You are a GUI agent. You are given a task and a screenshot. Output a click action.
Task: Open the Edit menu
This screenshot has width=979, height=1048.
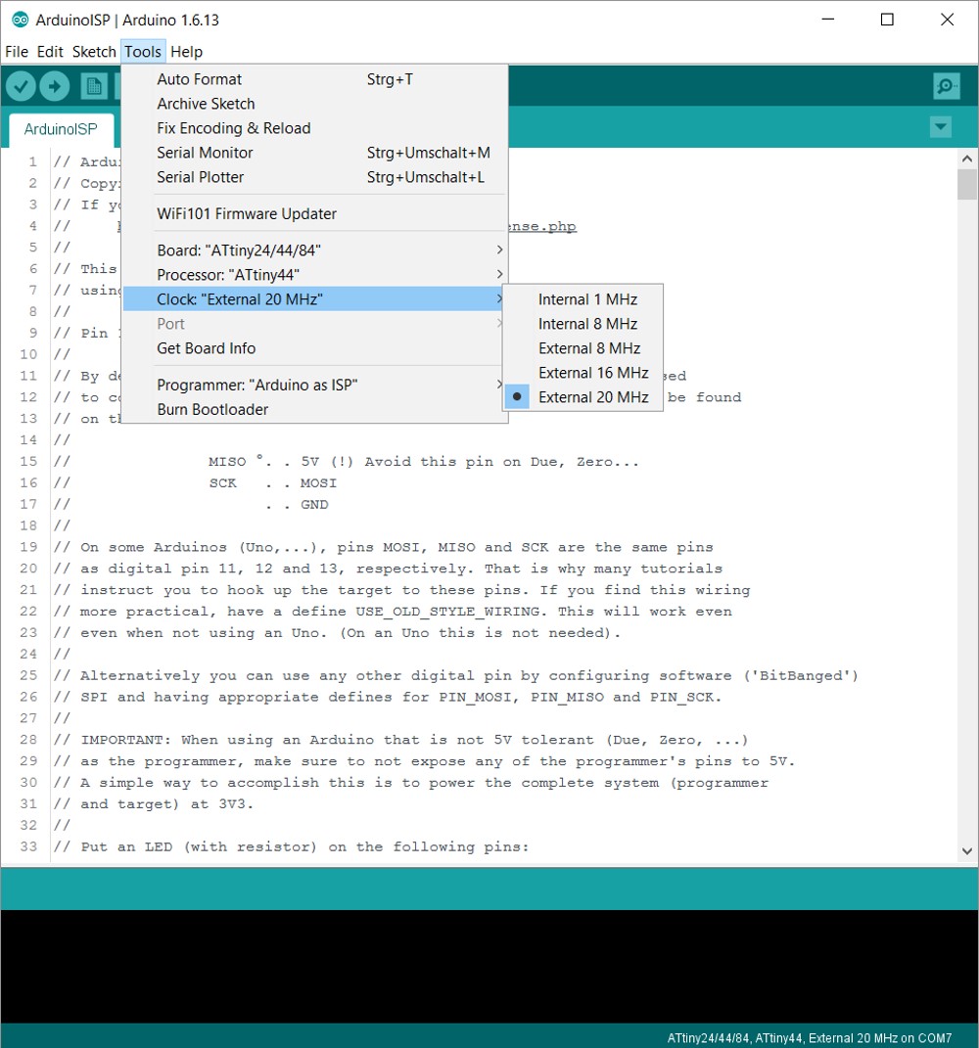(50, 52)
